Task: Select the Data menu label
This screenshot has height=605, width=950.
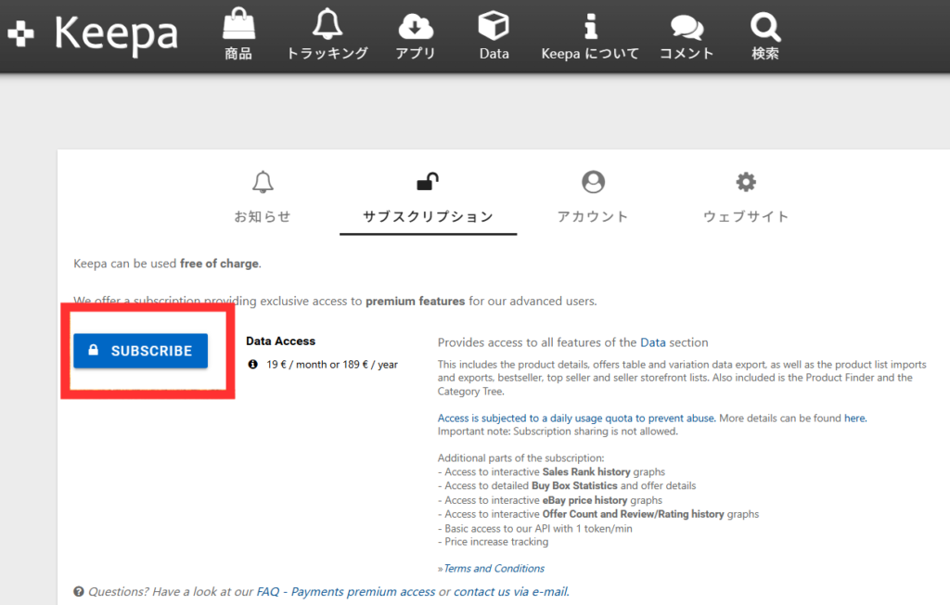Action: click(494, 53)
